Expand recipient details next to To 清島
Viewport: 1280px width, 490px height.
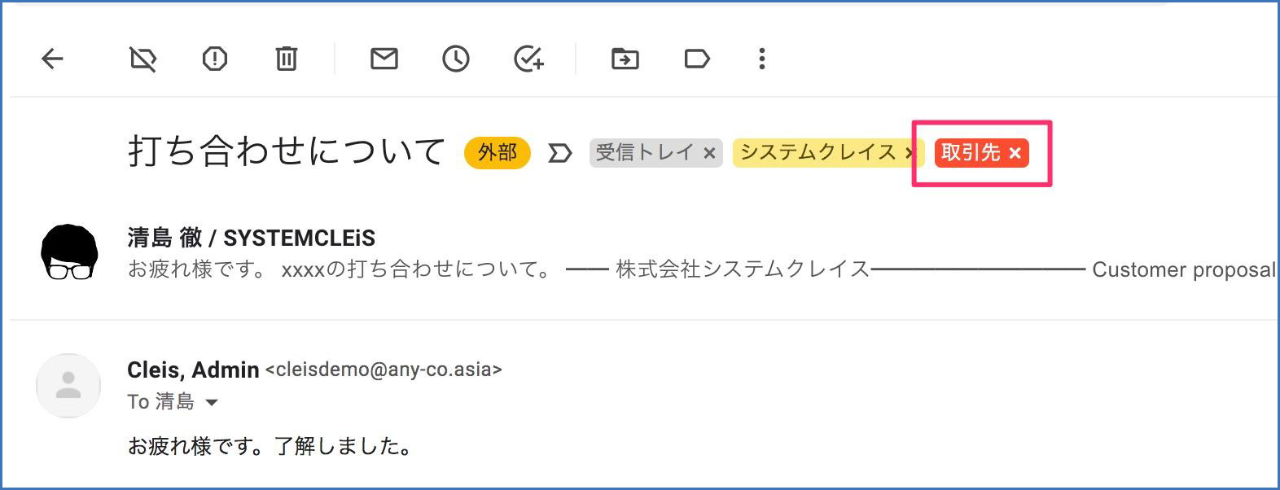tap(212, 402)
